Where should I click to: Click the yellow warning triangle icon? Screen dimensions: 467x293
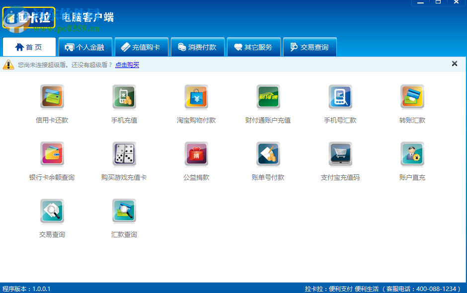click(x=8, y=65)
